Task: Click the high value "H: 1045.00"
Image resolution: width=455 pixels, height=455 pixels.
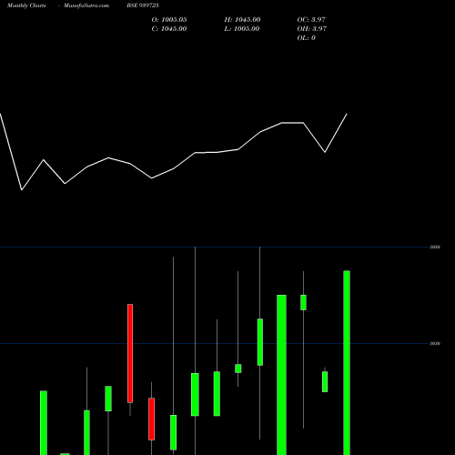Action: point(242,20)
